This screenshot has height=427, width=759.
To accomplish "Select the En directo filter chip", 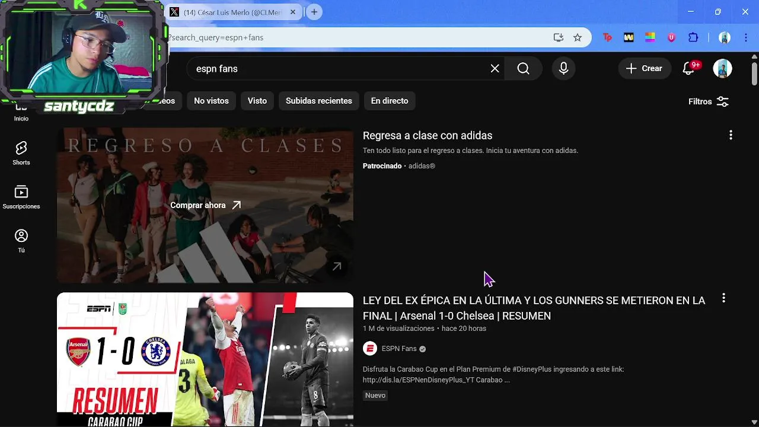I will coord(390,101).
